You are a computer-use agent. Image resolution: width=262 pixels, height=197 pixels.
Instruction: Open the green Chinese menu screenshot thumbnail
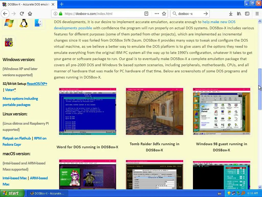point(221,175)
